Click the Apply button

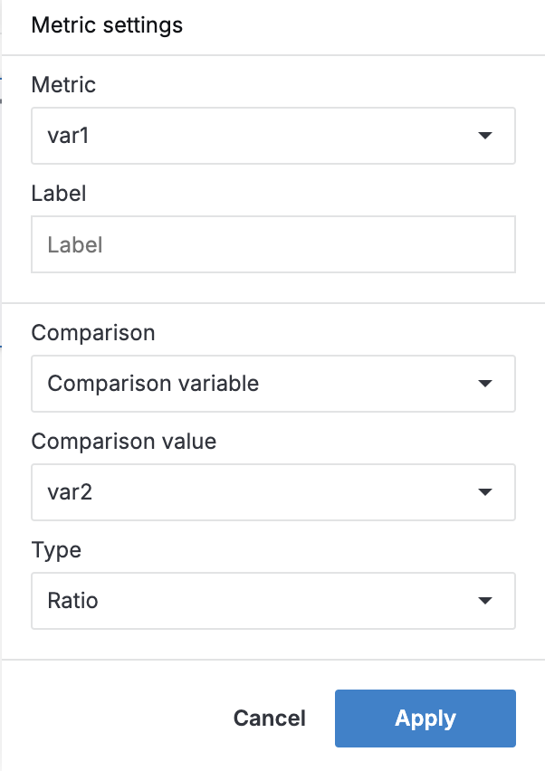pyautogui.click(x=425, y=718)
